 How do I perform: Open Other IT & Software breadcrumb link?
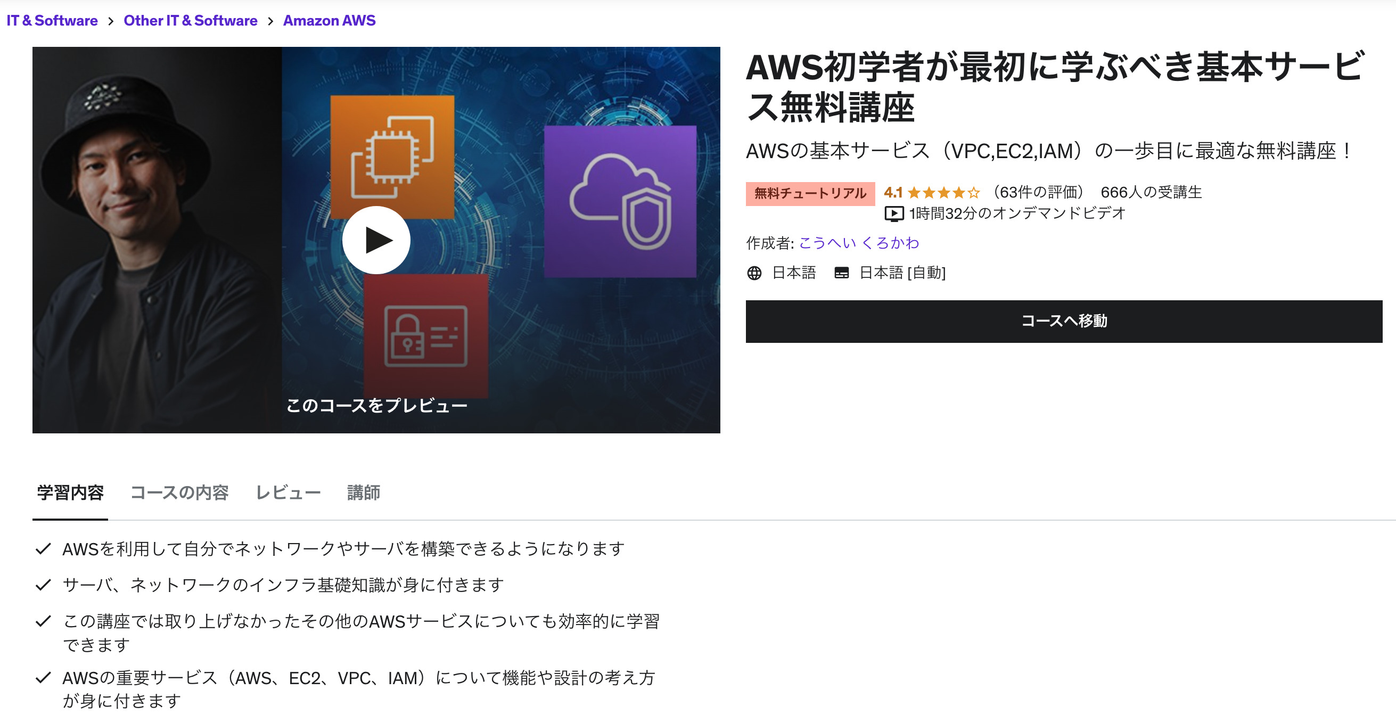[x=190, y=21]
